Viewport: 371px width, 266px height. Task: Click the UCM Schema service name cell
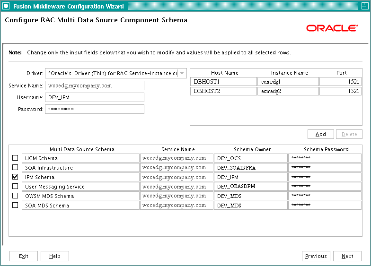(177, 158)
